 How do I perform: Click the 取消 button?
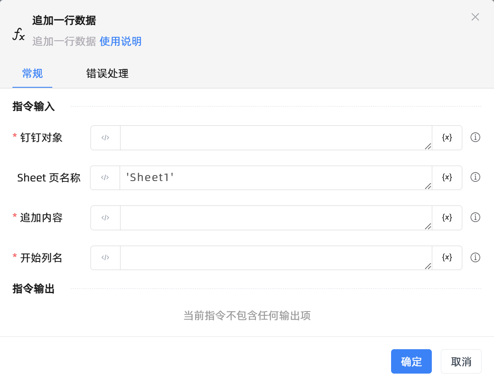(461, 362)
